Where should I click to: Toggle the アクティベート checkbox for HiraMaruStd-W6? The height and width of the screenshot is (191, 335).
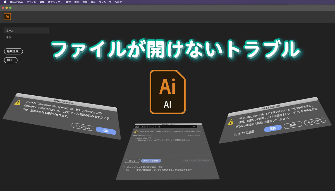click(x=200, y=138)
